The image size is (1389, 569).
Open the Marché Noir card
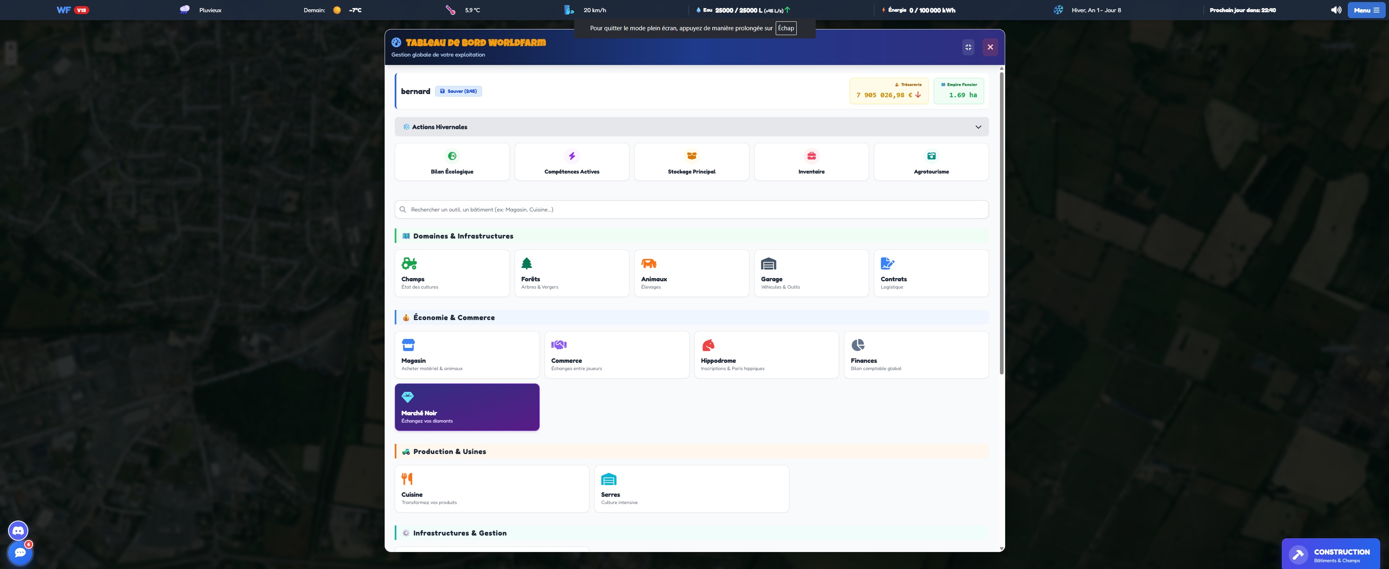[x=467, y=407]
